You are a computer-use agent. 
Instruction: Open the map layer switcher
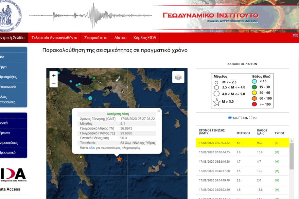(178, 77)
